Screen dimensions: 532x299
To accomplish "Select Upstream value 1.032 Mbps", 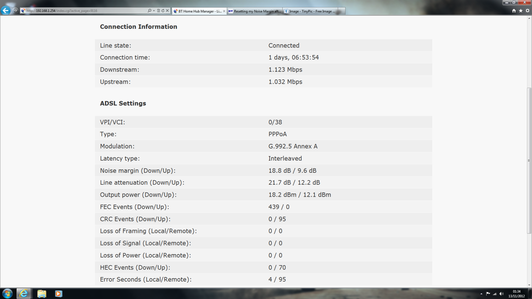I will click(285, 82).
